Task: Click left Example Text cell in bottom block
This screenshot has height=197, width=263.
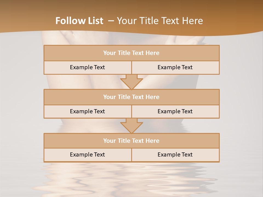Action: click(87, 155)
